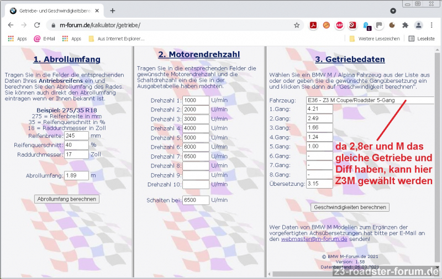Reload the page with the refresh icon
Viewport: 442px width, 279px height.
click(x=36, y=25)
